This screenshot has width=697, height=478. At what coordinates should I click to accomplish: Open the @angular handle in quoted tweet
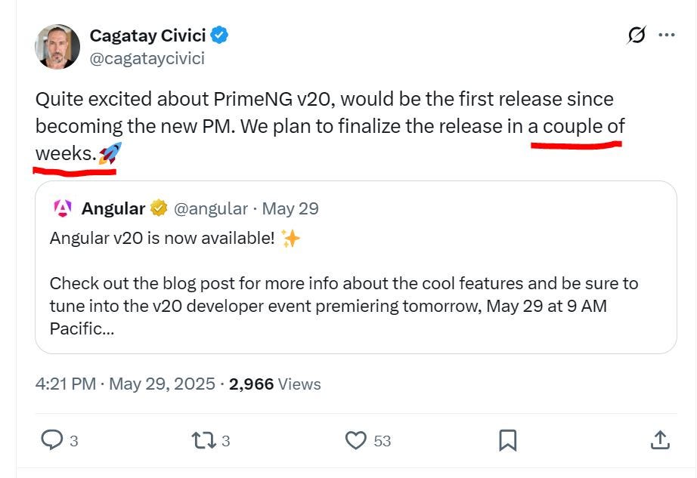(x=211, y=208)
